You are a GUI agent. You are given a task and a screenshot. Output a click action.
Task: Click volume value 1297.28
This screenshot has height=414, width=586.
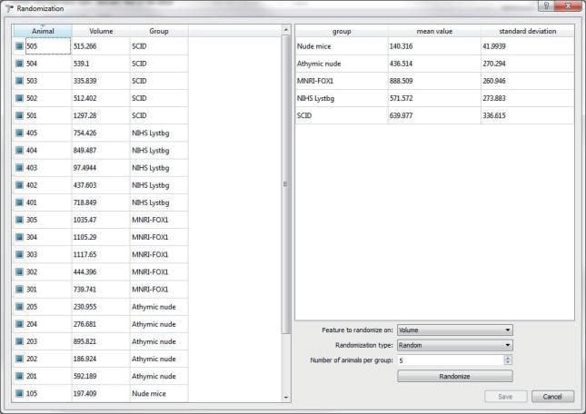tap(84, 115)
